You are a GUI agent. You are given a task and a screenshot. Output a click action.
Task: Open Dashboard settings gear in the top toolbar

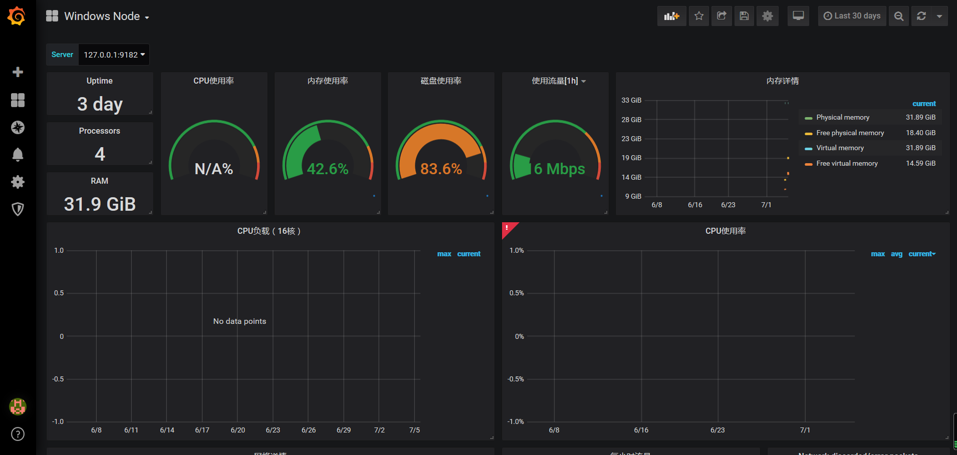(x=768, y=16)
